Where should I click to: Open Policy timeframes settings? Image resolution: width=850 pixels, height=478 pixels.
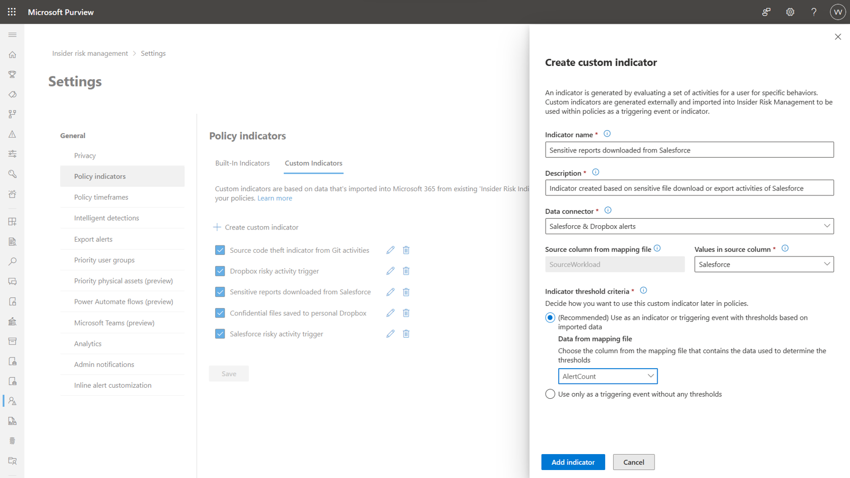(x=122, y=197)
